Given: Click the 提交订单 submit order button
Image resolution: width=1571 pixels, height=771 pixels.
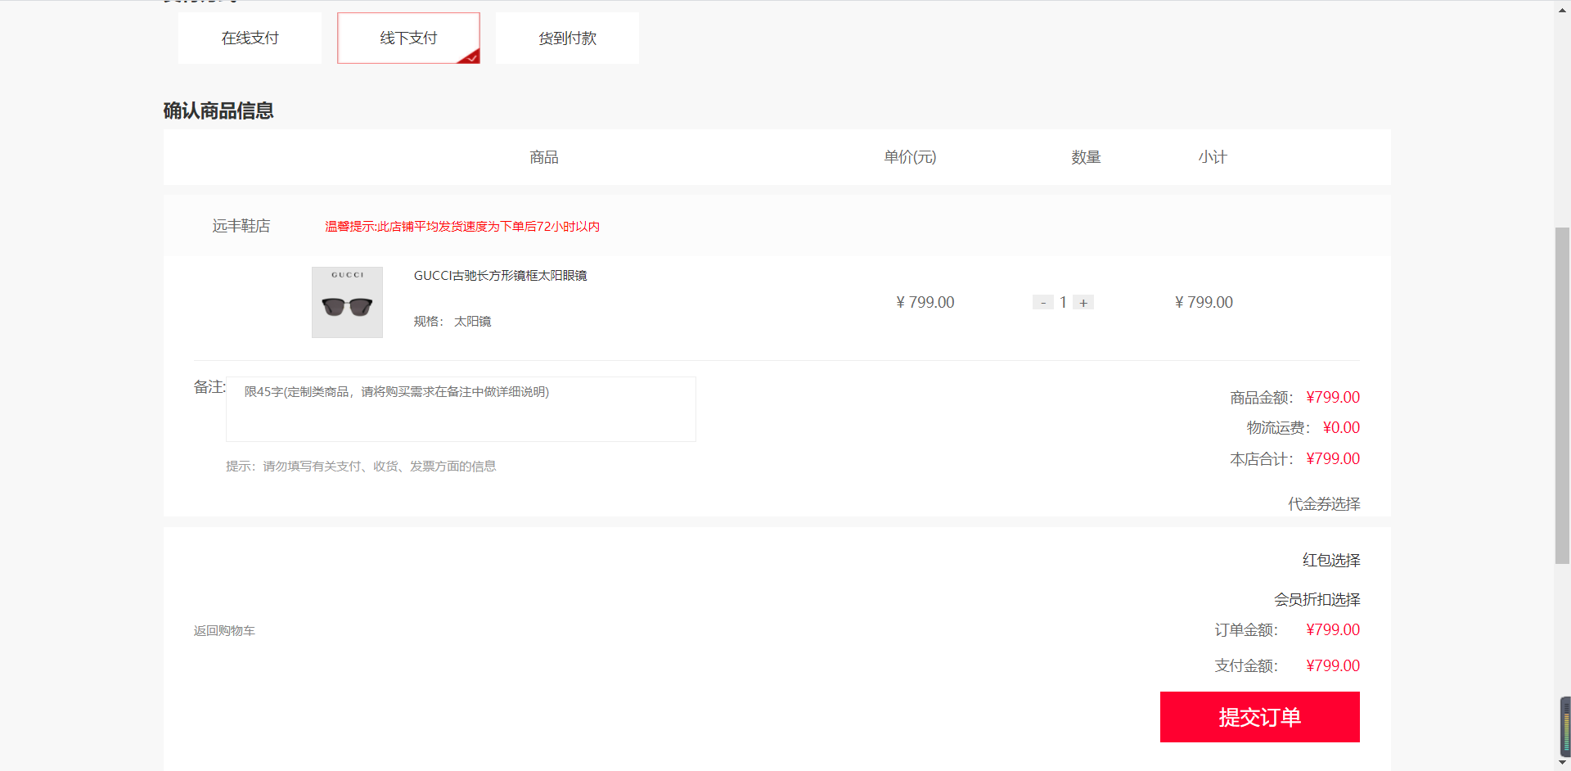Looking at the screenshot, I should 1260,717.
